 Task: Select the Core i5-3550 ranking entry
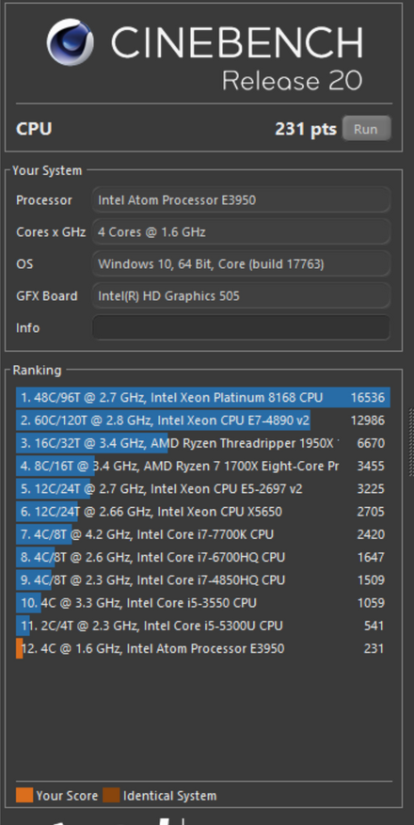(203, 603)
